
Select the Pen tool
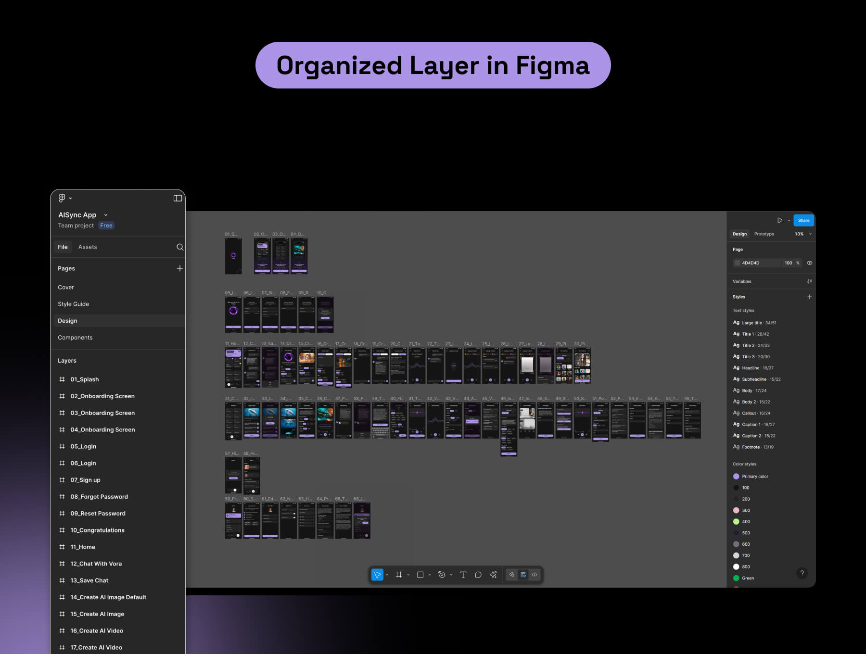[442, 575]
